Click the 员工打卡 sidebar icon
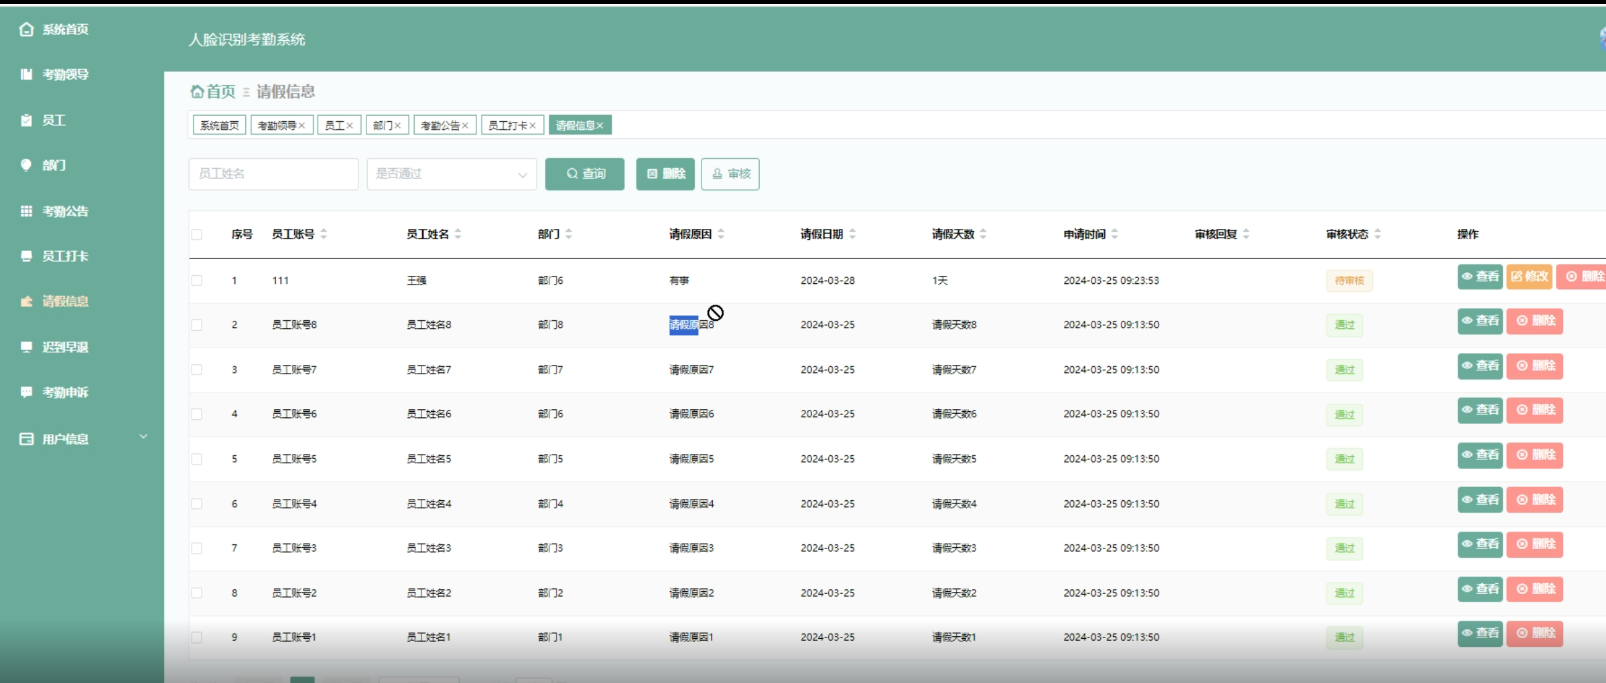 [x=26, y=256]
